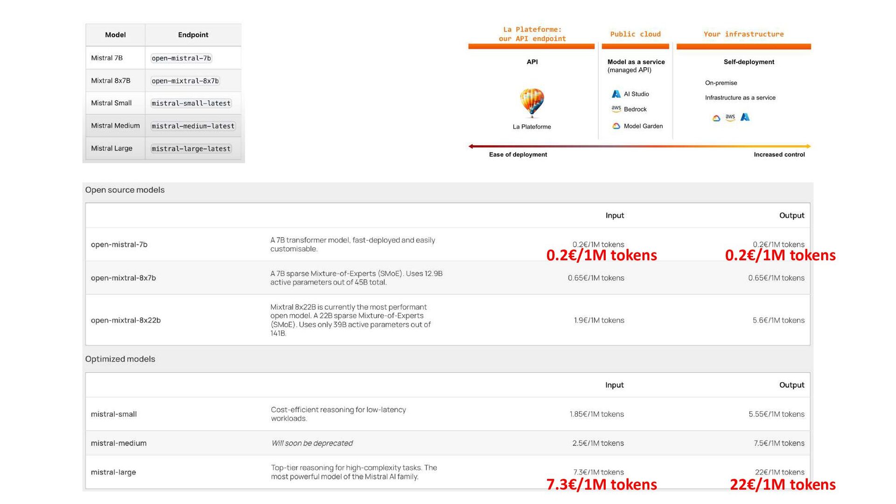Click the 'A 7B sparse Mixture-of-Experts' description
896x504 pixels.
click(356, 278)
